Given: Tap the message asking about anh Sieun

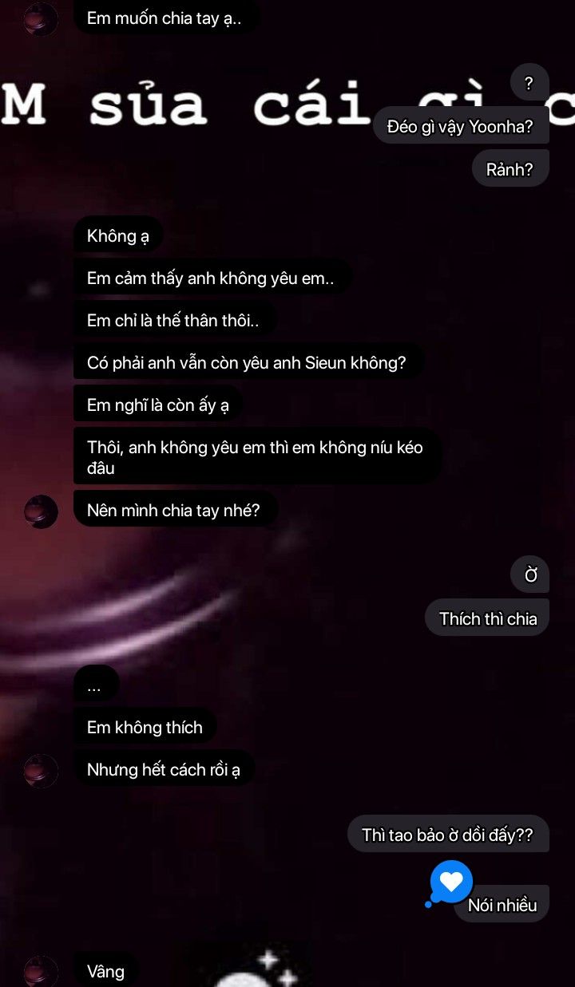Looking at the screenshot, I should pyautogui.click(x=247, y=363).
